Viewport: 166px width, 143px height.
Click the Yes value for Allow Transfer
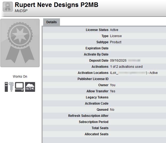112,91
